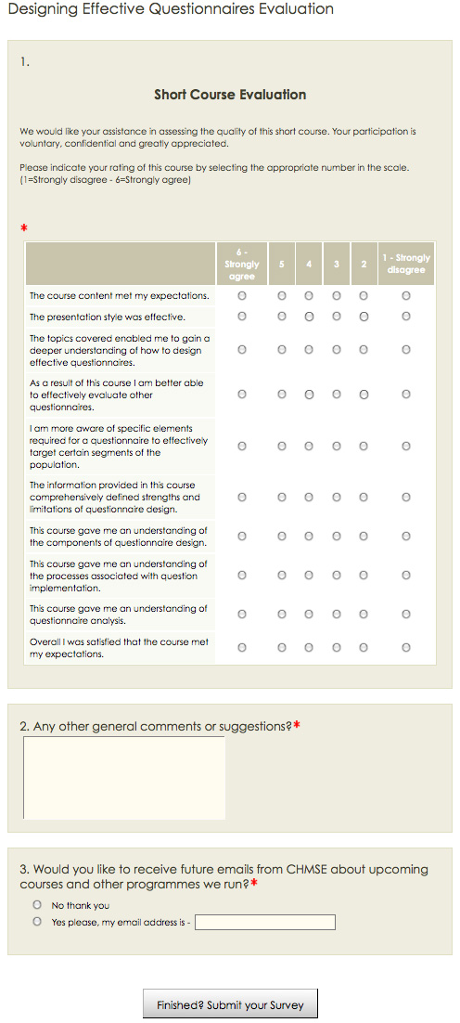Click the email address text field

pyautogui.click(x=265, y=923)
